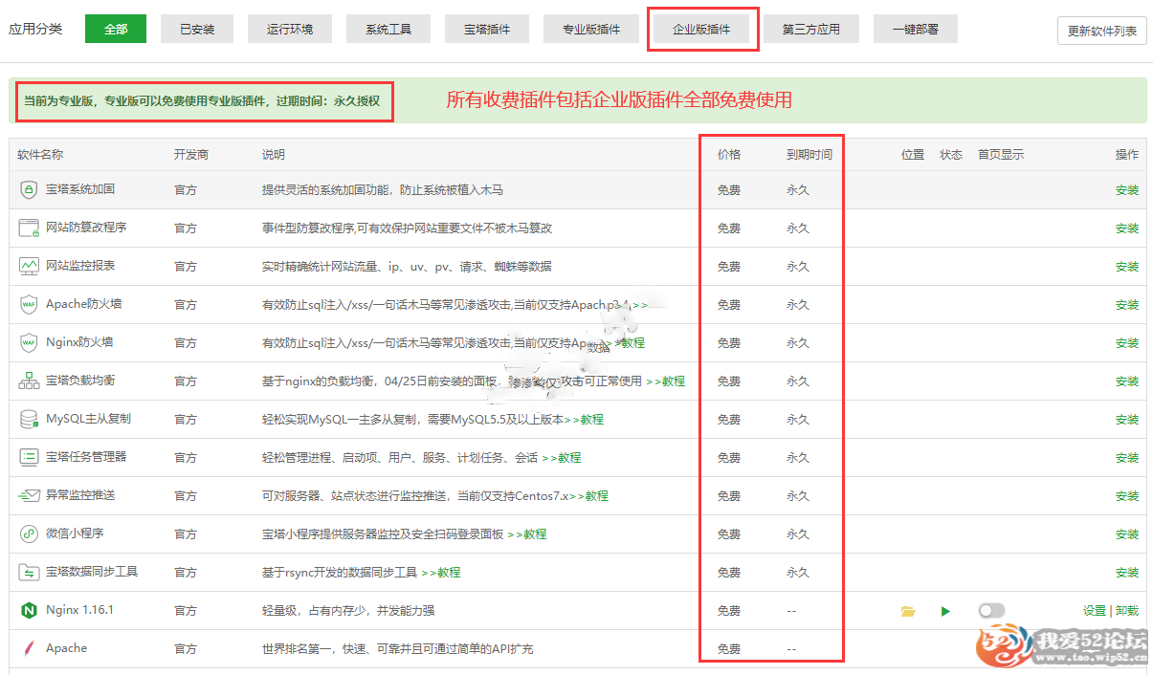Screen dimensions: 1153x675
Task: Click the 首页显示 column header
Action: (1001, 154)
